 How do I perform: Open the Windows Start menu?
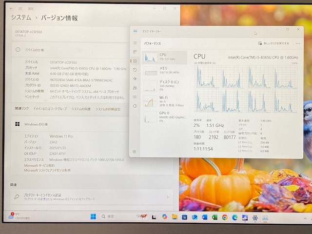[93, 216]
